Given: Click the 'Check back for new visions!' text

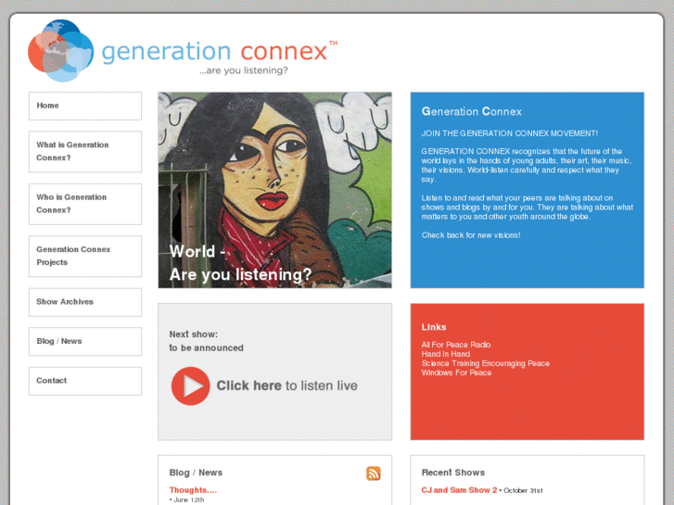Looking at the screenshot, I should coord(471,235).
